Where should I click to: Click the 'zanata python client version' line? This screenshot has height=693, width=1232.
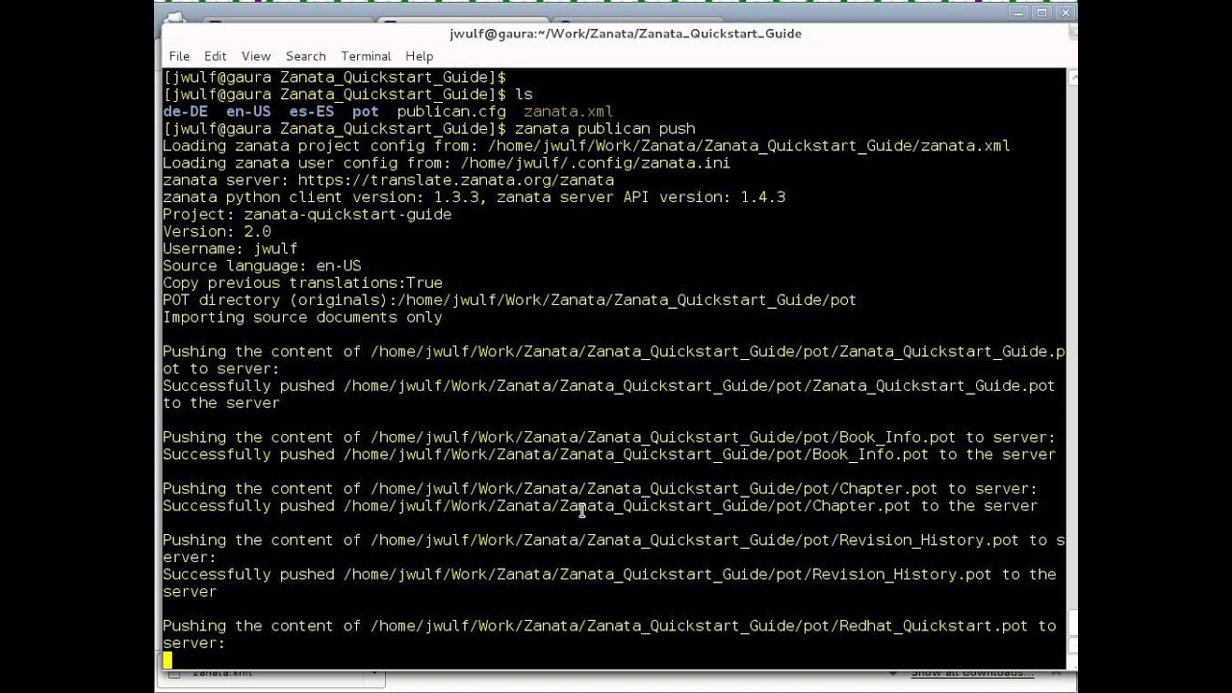(474, 197)
